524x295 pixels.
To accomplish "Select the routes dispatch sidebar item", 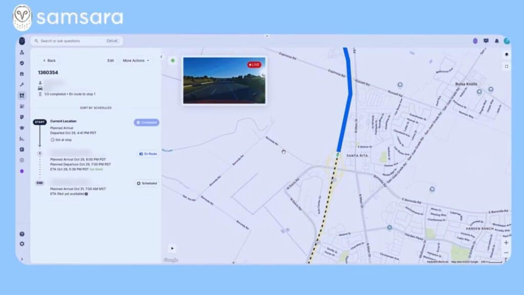I will click(x=22, y=95).
